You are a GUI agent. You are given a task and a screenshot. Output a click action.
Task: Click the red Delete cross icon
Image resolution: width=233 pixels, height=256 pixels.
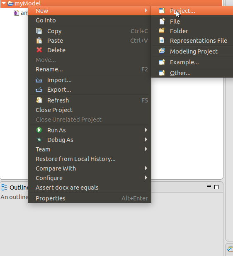[39, 50]
